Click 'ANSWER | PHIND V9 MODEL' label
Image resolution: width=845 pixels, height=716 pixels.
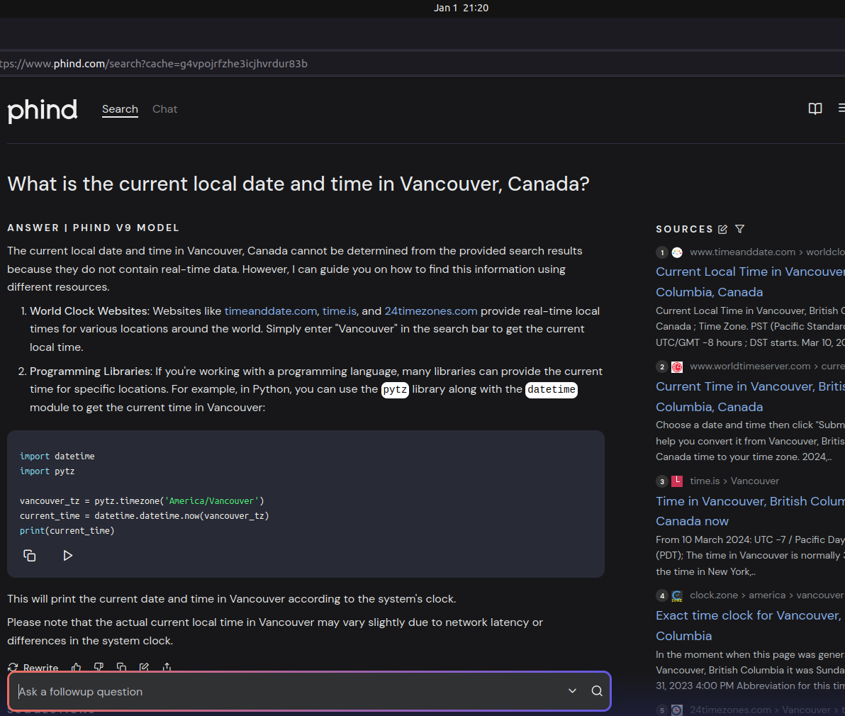[94, 228]
